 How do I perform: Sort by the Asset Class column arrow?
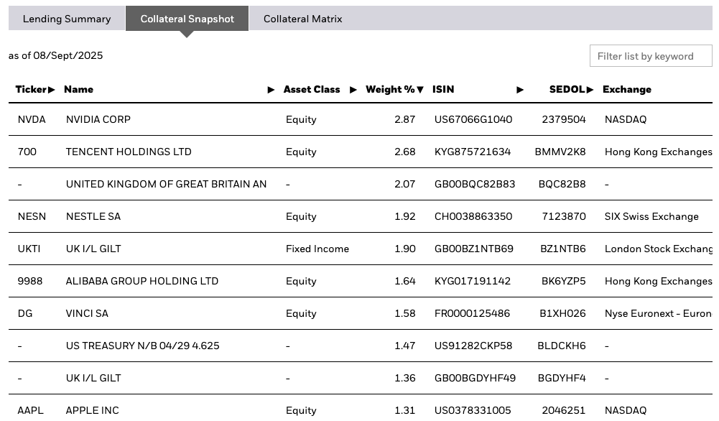353,90
